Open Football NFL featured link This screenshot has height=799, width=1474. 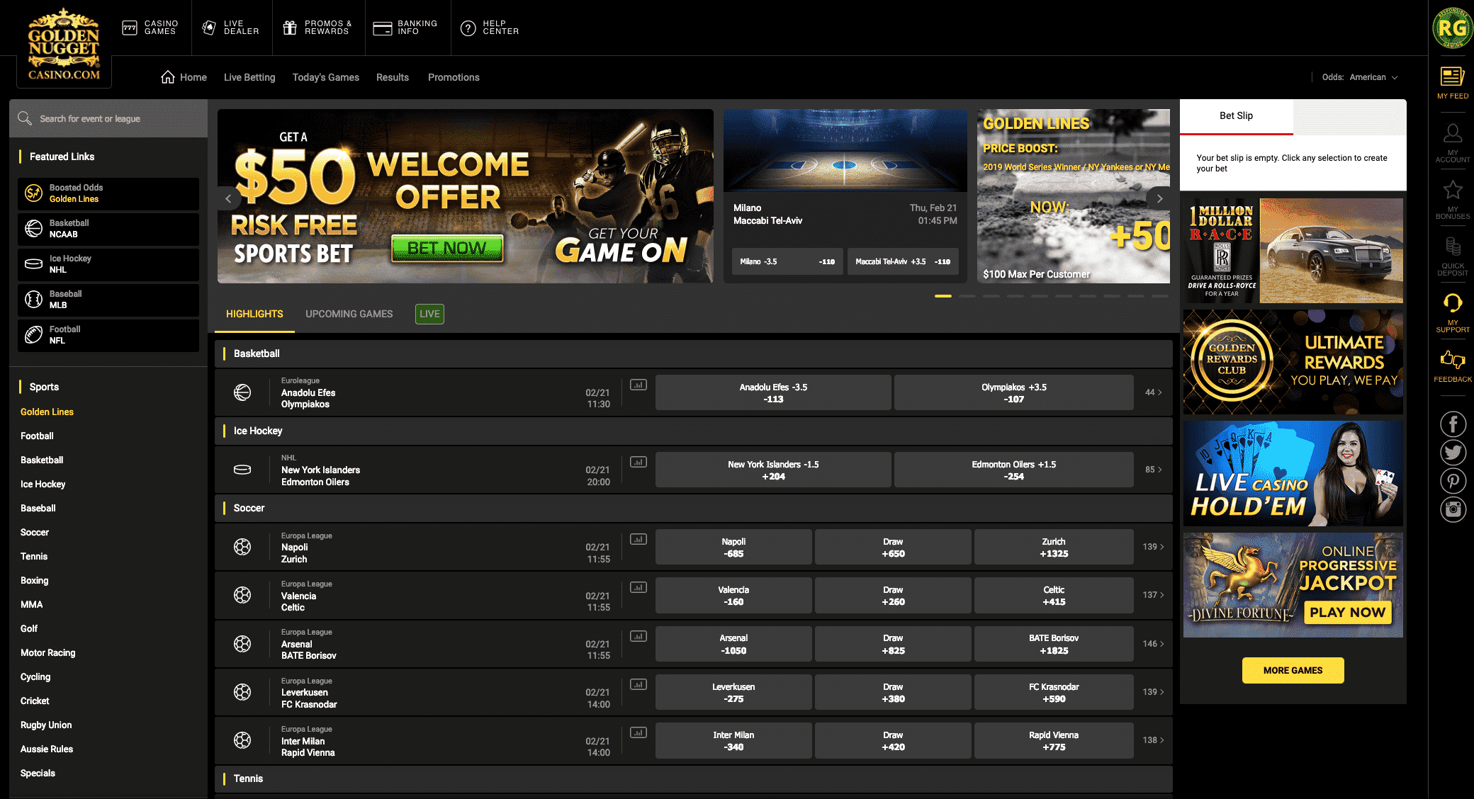[x=108, y=335]
